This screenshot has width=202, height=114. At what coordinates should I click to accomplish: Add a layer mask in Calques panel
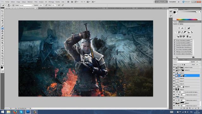pyautogui.click(x=187, y=108)
